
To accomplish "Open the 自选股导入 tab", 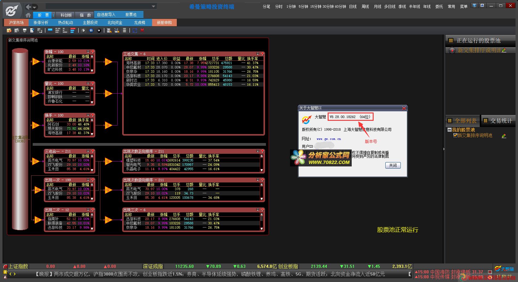I will (x=106, y=14).
